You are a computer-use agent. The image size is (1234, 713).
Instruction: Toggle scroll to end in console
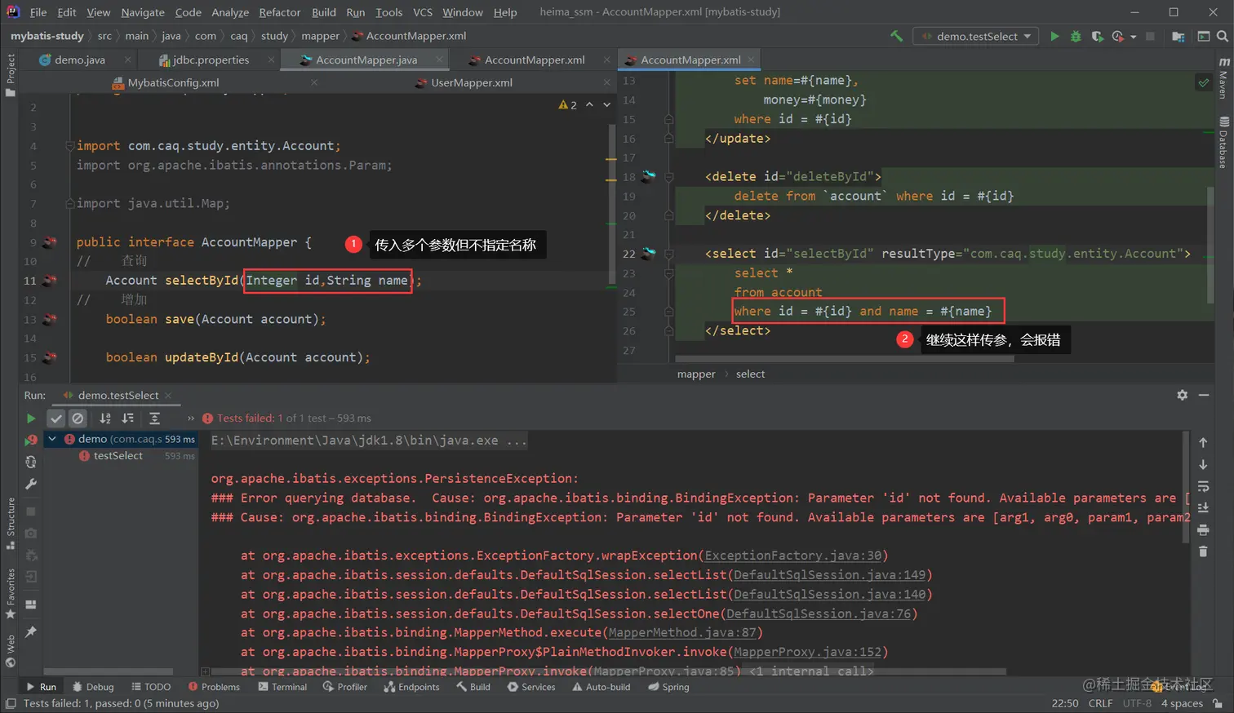click(x=1203, y=508)
